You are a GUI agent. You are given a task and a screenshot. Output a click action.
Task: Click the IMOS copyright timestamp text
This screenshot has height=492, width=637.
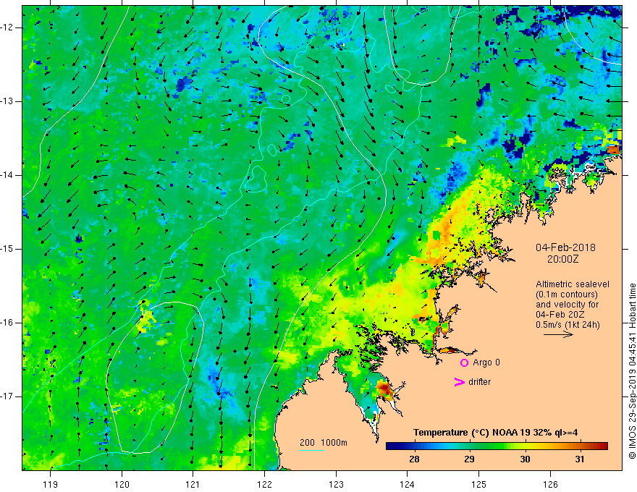pos(632,372)
